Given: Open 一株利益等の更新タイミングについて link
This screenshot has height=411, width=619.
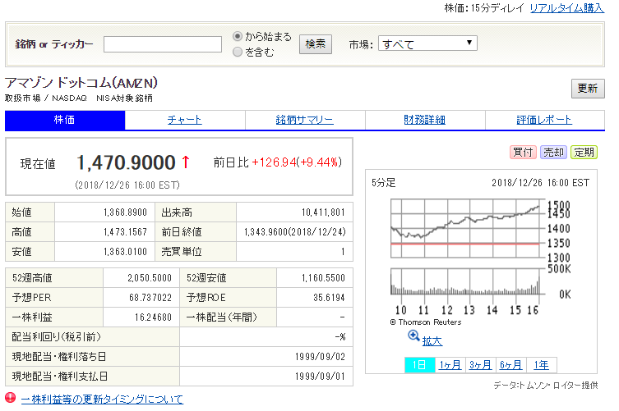Looking at the screenshot, I should click(102, 400).
